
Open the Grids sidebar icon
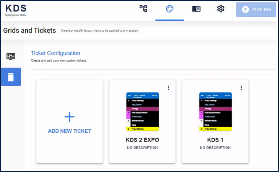pyautogui.click(x=11, y=56)
